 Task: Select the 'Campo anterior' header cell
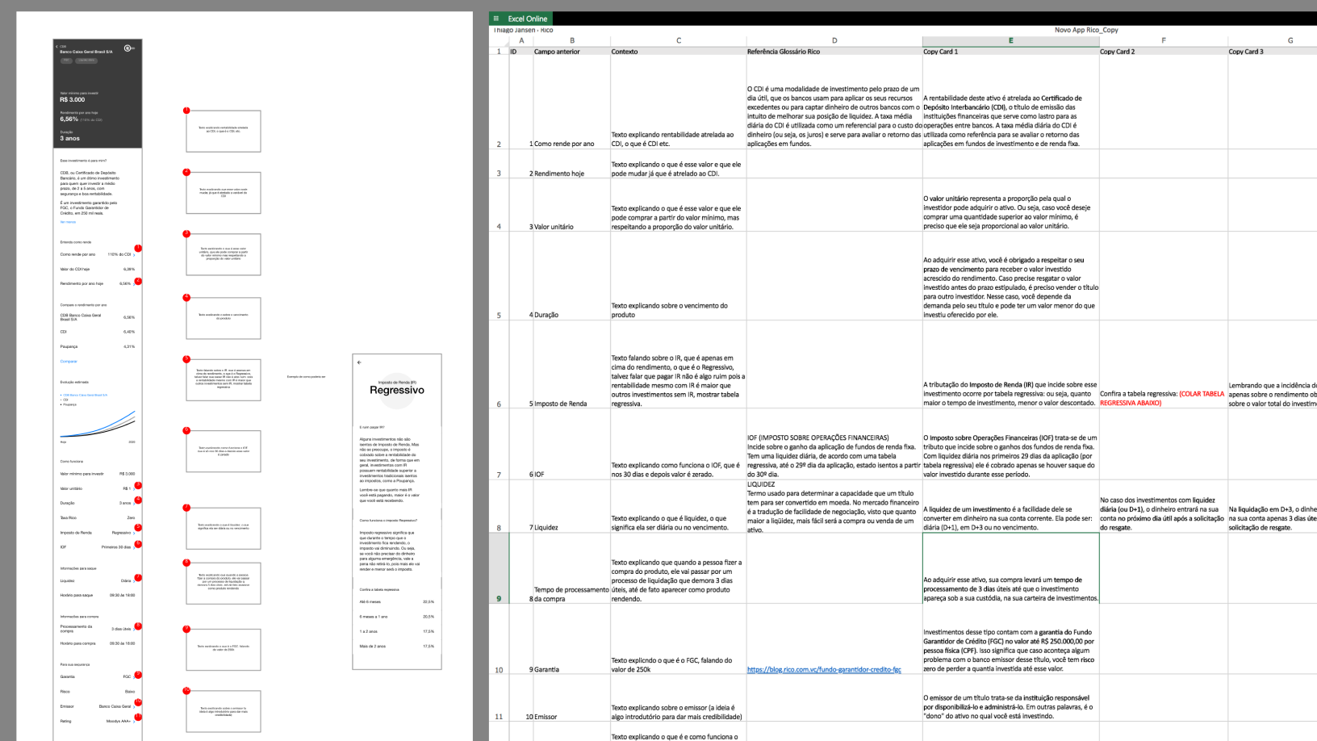click(572, 51)
